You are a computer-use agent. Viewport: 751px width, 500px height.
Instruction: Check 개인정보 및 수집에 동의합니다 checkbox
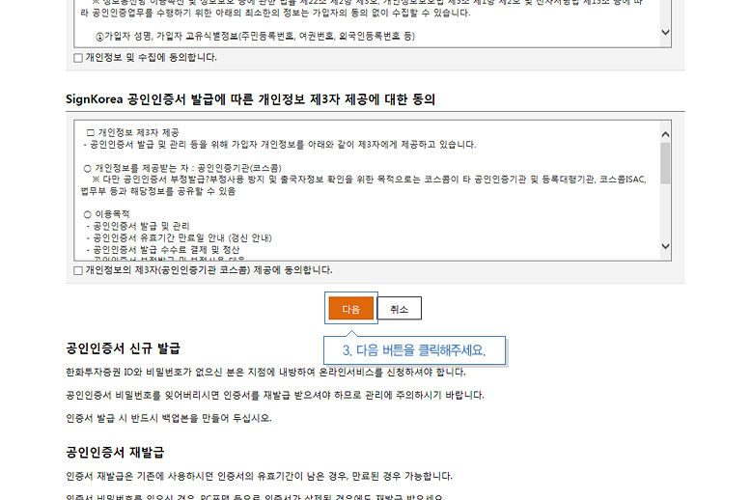[78, 58]
